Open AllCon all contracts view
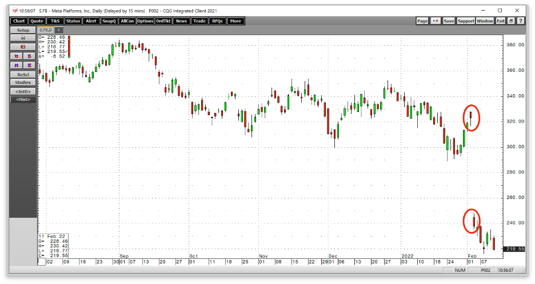This screenshot has width=535, height=284. pyautogui.click(x=127, y=21)
